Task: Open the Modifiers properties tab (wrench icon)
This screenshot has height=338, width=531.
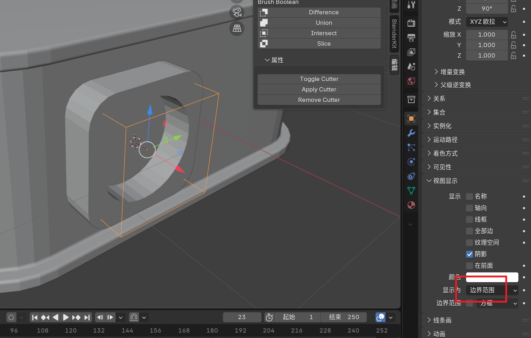Action: pyautogui.click(x=411, y=133)
